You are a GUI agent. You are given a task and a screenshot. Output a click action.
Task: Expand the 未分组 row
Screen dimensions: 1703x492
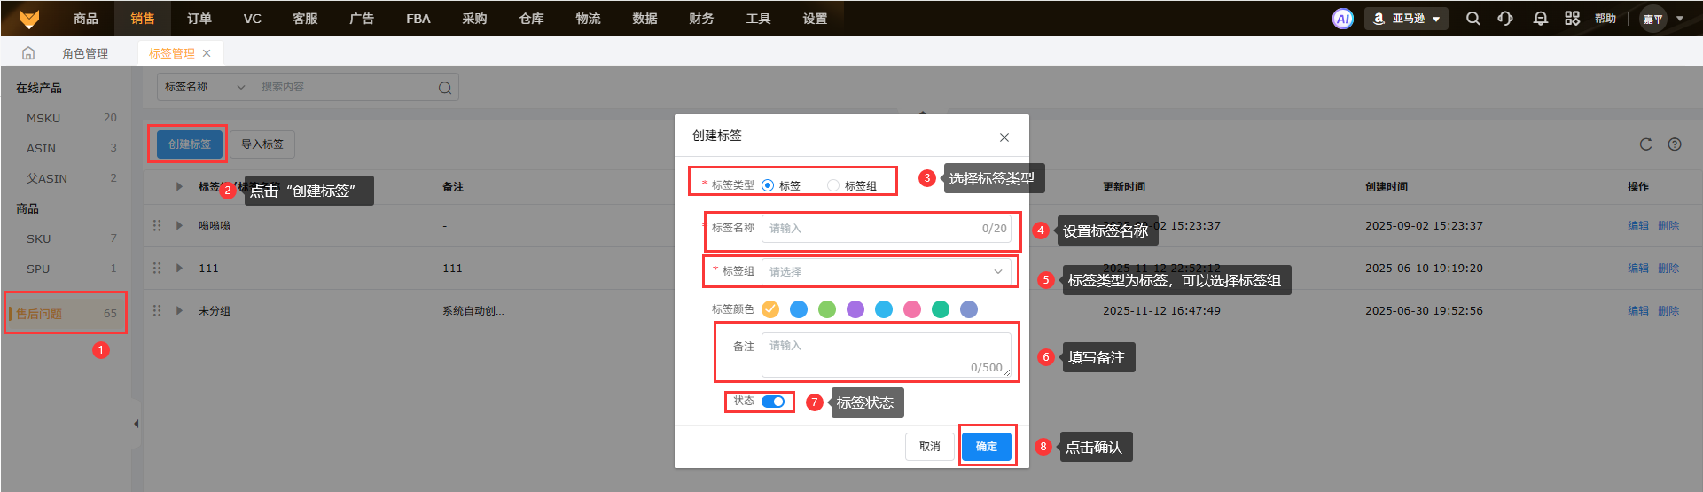[179, 310]
